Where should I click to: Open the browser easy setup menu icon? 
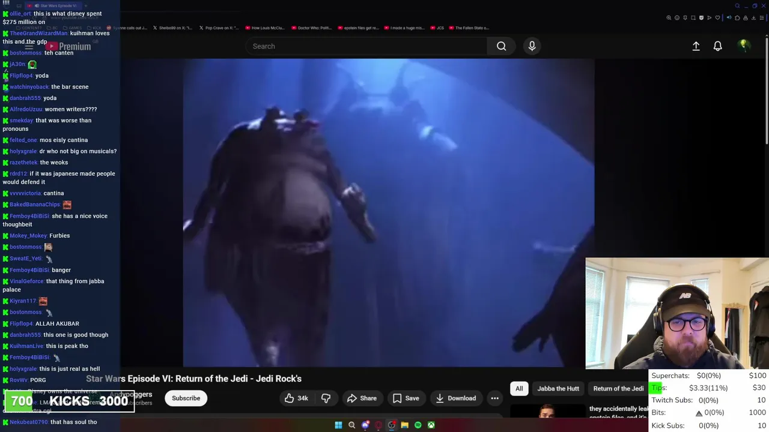(x=762, y=18)
